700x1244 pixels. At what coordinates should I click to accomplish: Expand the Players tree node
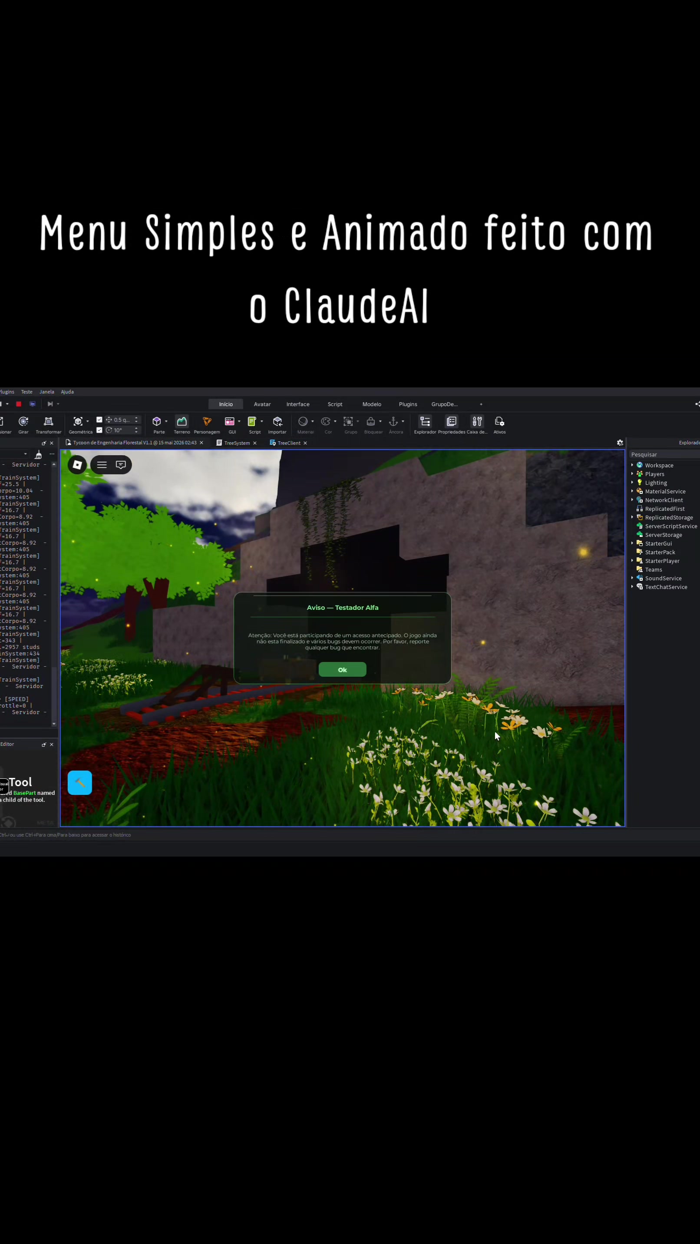click(632, 474)
